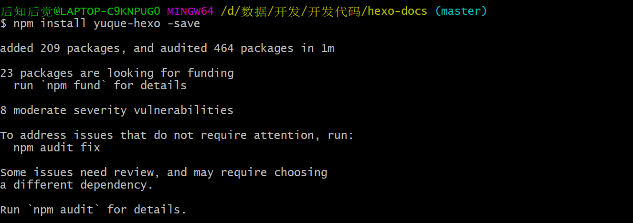Click 'Some issues need review' line

[x=164, y=172]
